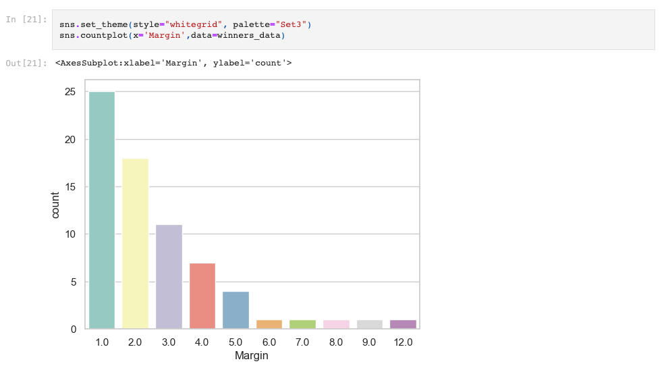Click the purple bar for margin 12.0
The image size is (666, 368).
(x=403, y=324)
